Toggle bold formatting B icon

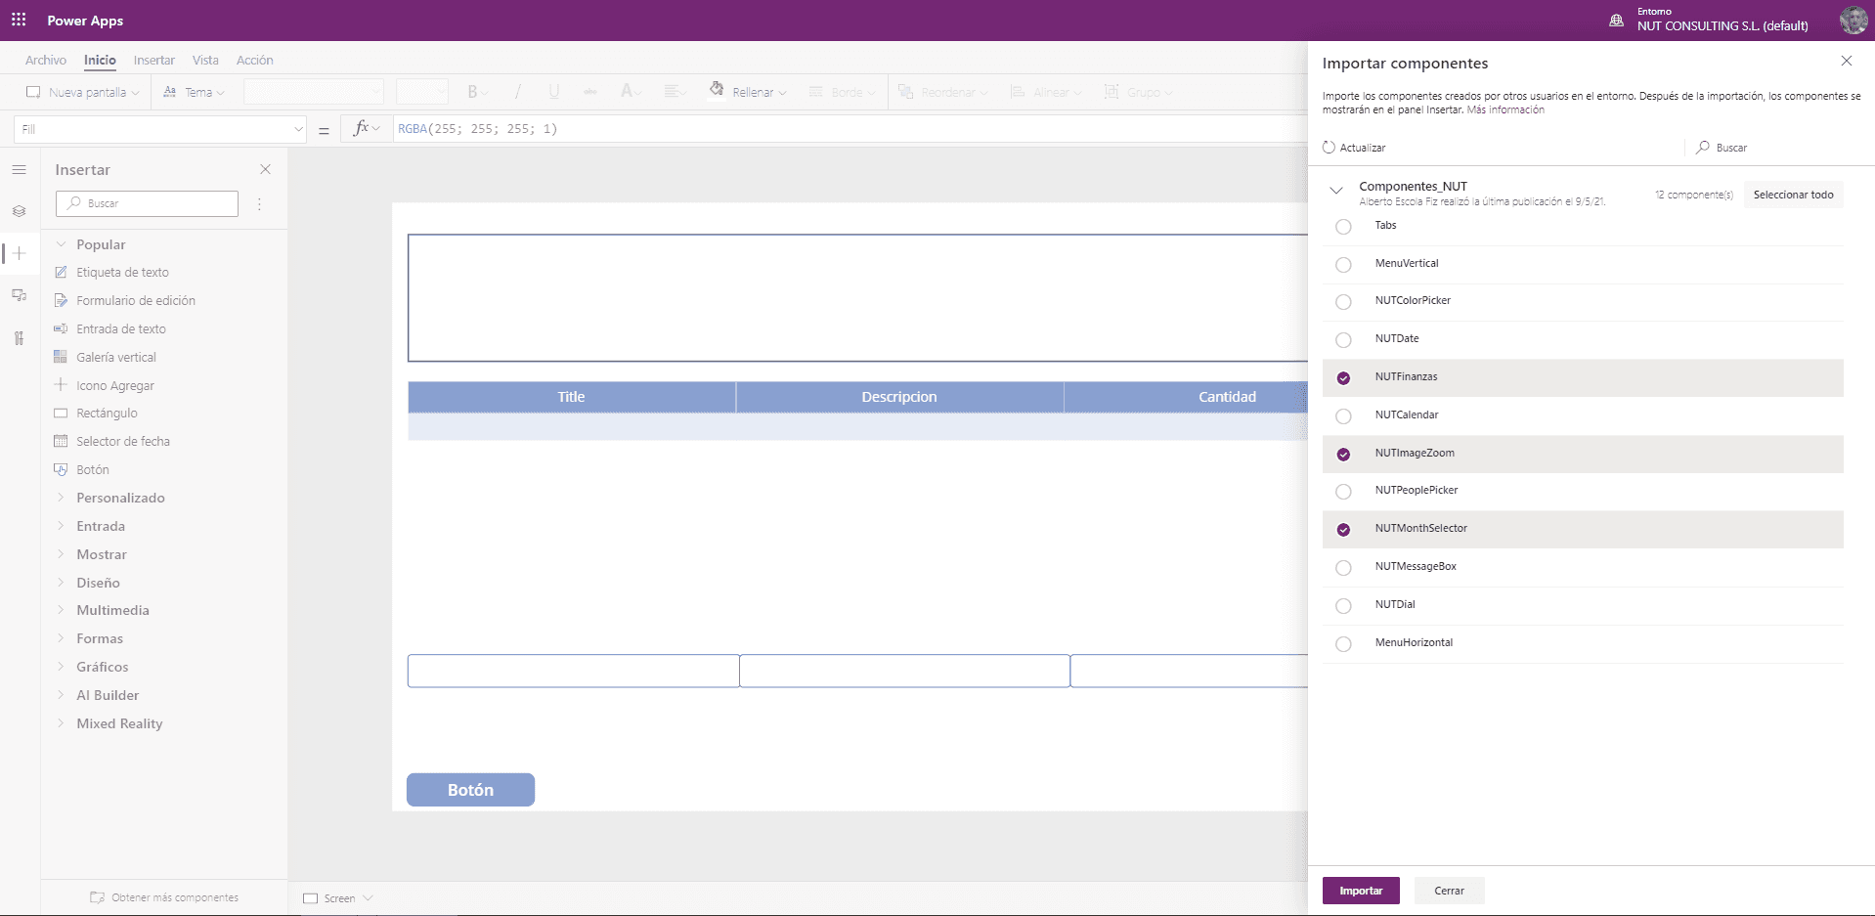pos(473,92)
